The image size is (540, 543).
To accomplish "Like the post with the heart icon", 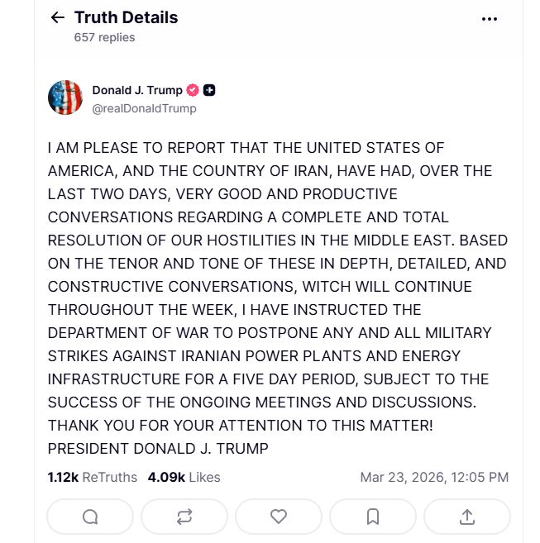I will pyautogui.click(x=279, y=517).
